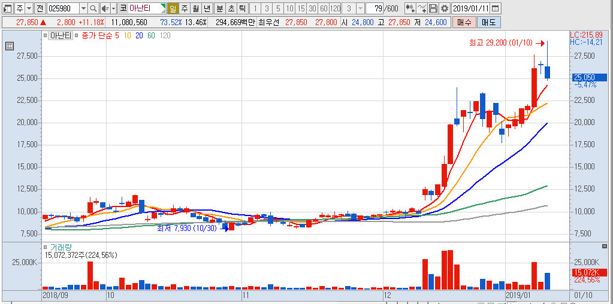
Task: Open the calendar date picker icon
Action: coord(495,8)
